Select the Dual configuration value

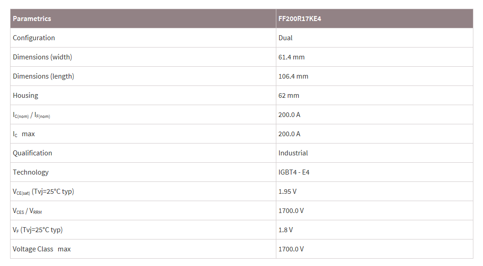click(285, 38)
